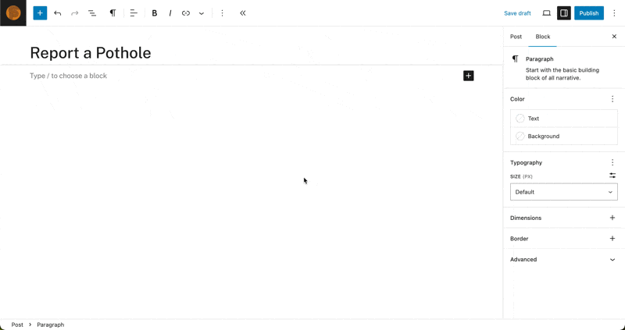This screenshot has height=330, width=625.
Task: Undo the last change
Action: [57, 13]
